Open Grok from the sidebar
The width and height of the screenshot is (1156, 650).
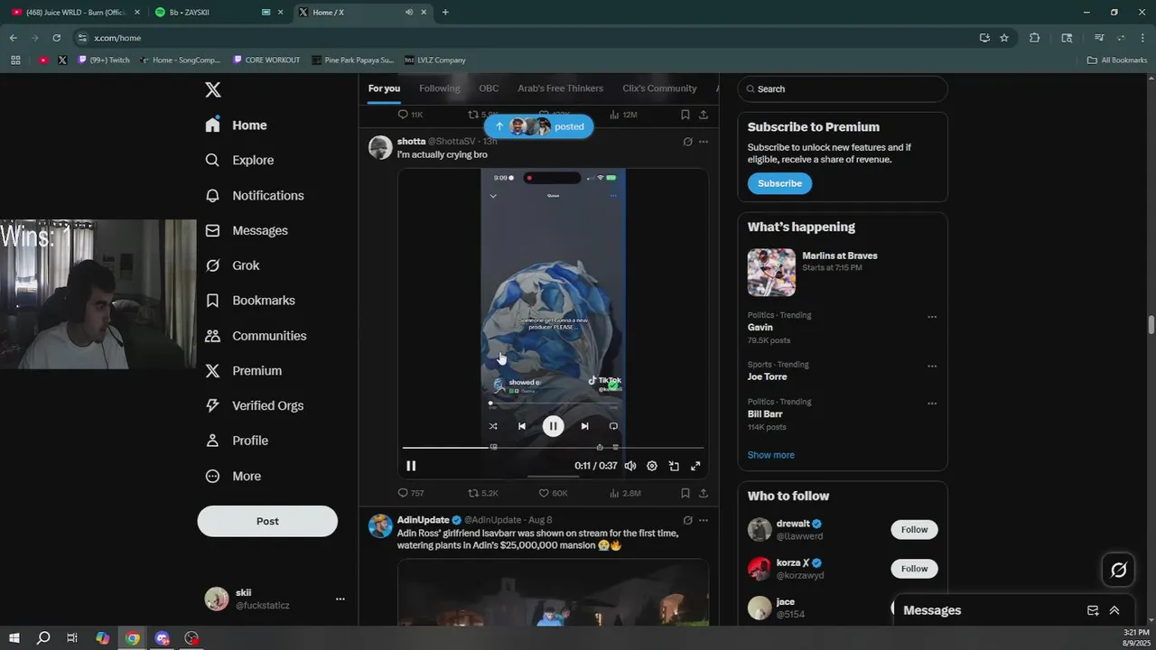[x=232, y=265]
